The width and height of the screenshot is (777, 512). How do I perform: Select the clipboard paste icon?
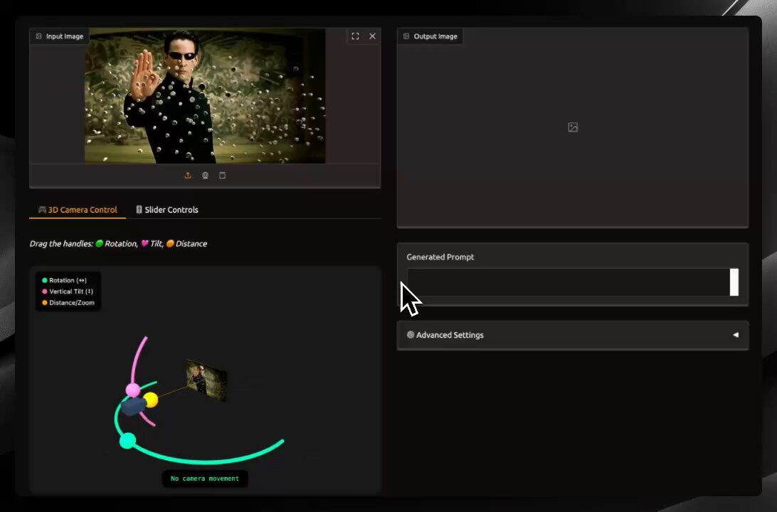click(223, 175)
